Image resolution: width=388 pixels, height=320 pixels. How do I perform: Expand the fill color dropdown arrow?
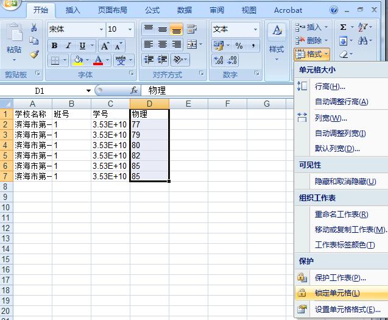pyautogui.click(x=87, y=60)
